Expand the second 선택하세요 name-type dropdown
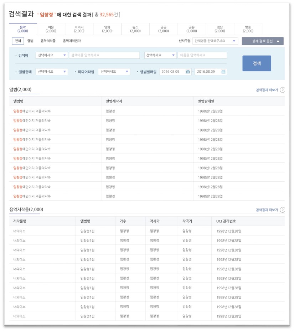This screenshot has height=331, width=294. pos(160,55)
